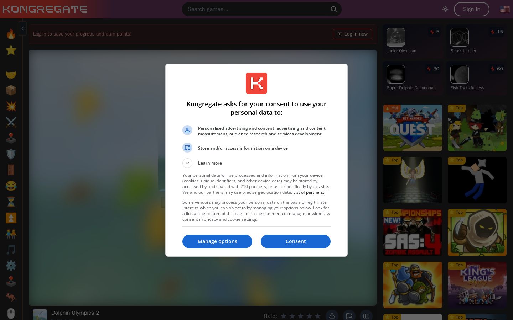The image size is (513, 320).
Task: Open the Super Dolphin Cannonball badge
Action: pos(413,78)
